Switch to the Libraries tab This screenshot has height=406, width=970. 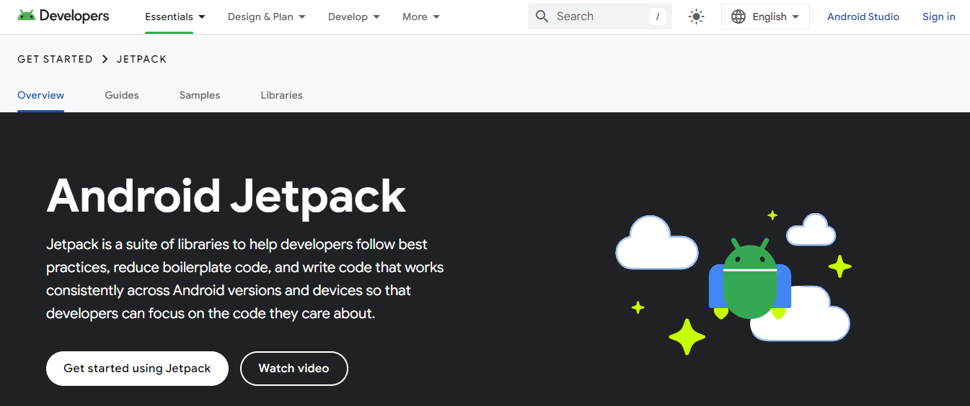point(282,95)
